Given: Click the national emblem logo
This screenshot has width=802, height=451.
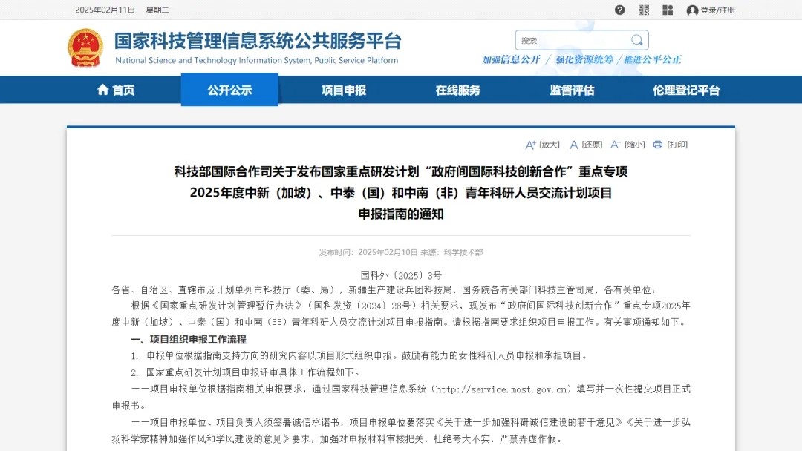Looking at the screenshot, I should click(x=85, y=47).
